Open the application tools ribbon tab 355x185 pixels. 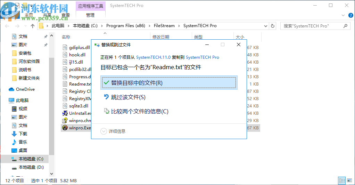90,6
